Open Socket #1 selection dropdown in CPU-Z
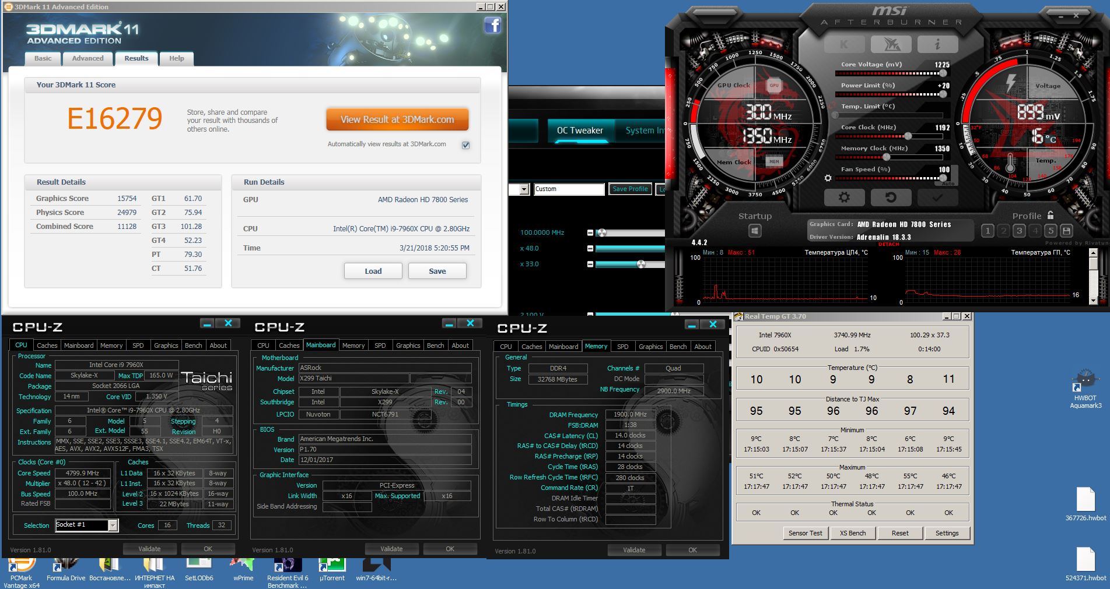The height and width of the screenshot is (589, 1110). (113, 525)
